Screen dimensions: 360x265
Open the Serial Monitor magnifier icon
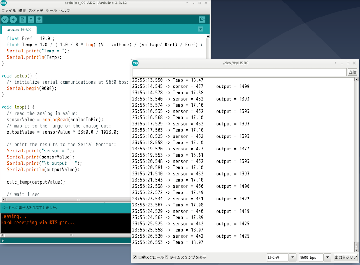(x=202, y=20)
